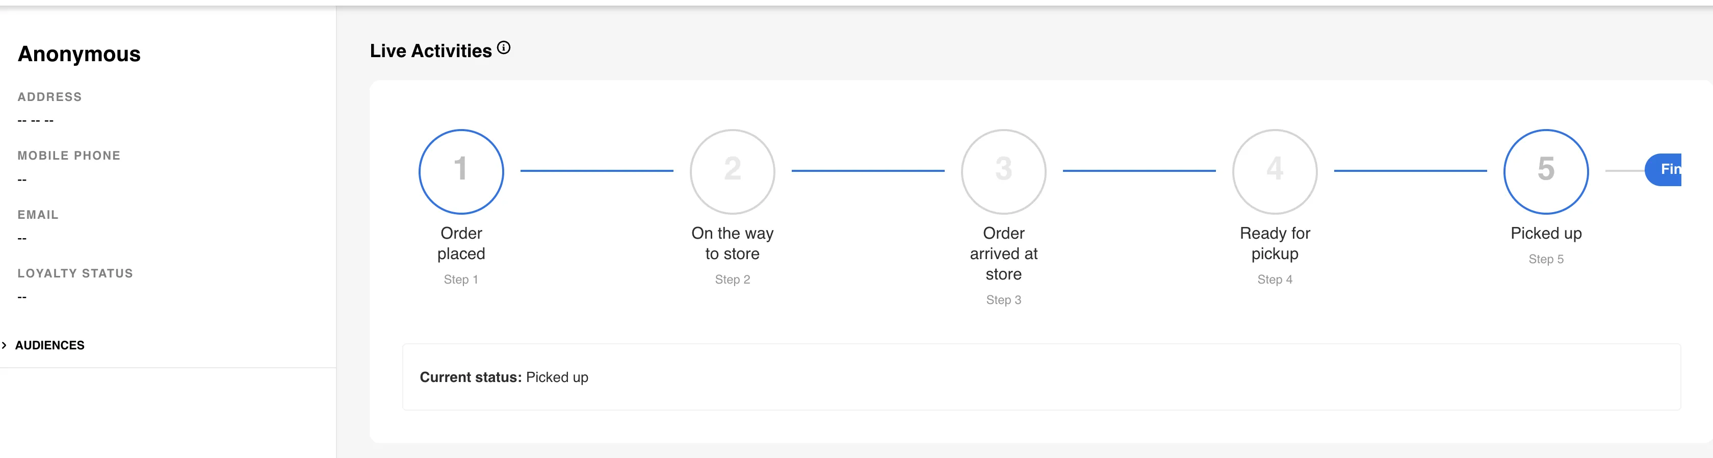Click the Anonymous profile name
Viewport: 1713px width, 458px height.
point(79,54)
